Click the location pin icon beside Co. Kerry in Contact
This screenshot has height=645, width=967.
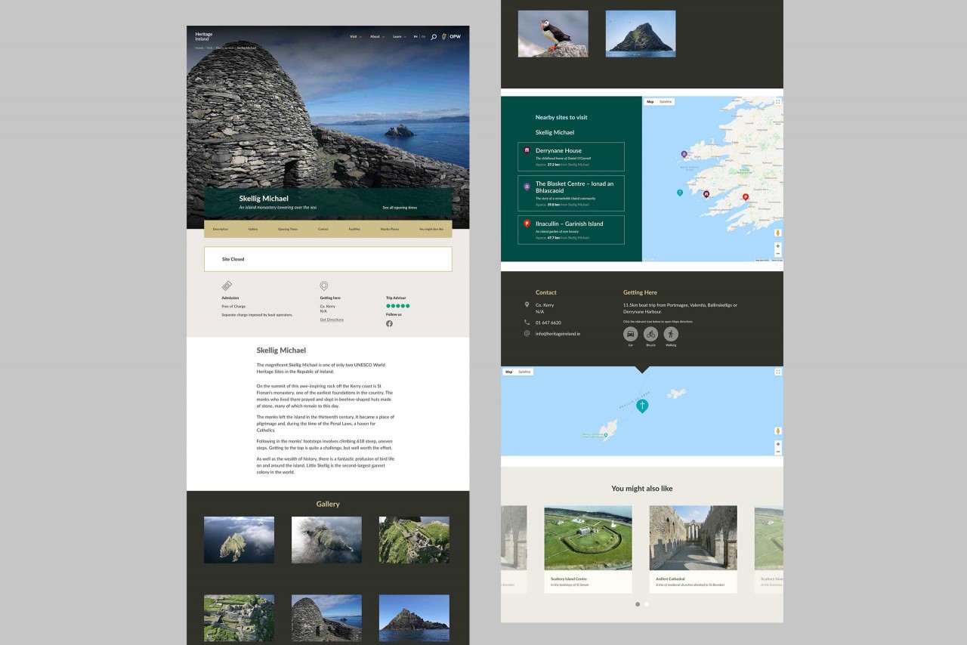(x=527, y=304)
